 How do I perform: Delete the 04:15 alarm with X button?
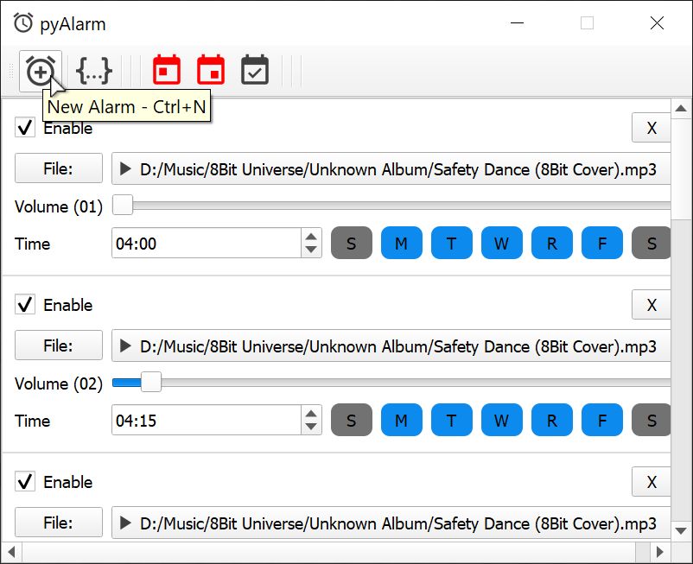(x=651, y=305)
